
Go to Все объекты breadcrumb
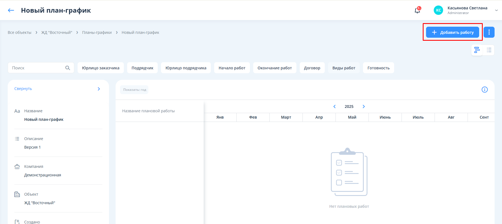(20, 32)
